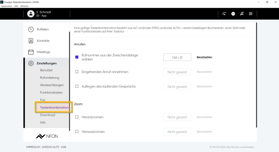Click the Einstellungen gear icon
This screenshot has height=152, width=279.
[x=31, y=63]
